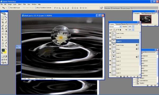Viewport: 159px width, 95px height.
Task: Select the Brush tool
Action: [x=6, y=26]
